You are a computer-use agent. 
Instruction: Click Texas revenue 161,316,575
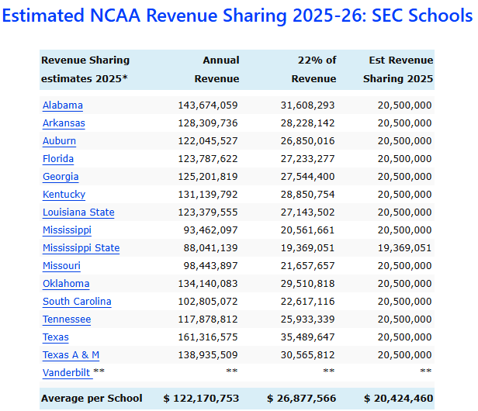pyautogui.click(x=208, y=337)
